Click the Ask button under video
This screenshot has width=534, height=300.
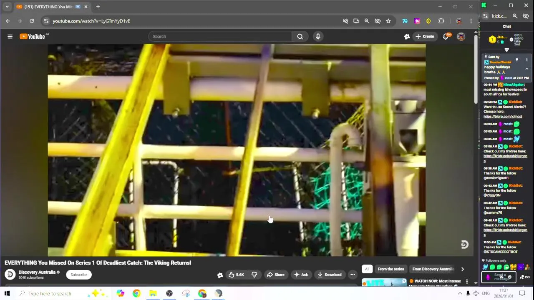coord(301,275)
